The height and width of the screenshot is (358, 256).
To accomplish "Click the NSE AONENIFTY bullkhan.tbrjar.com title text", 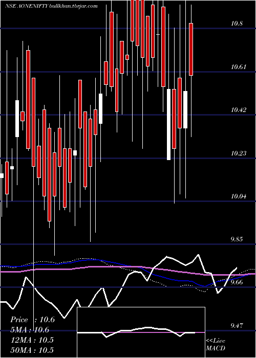I will click(52, 6).
